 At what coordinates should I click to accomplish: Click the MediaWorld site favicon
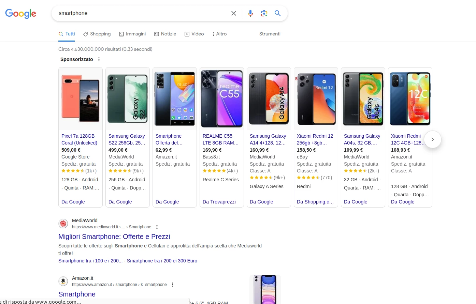pos(63,224)
